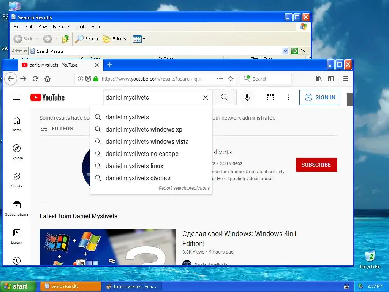Open File menu in Search Results window
Screen dimensions: 389x292
point(16,27)
